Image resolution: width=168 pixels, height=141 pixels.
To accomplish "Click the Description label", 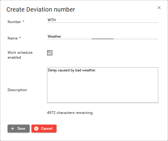I will tap(17, 90).
